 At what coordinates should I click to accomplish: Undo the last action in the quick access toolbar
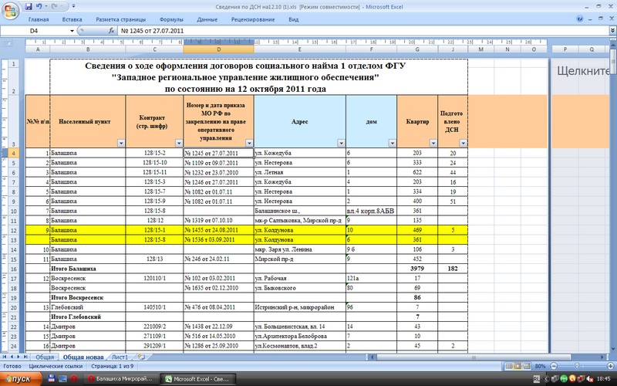[x=40, y=5]
